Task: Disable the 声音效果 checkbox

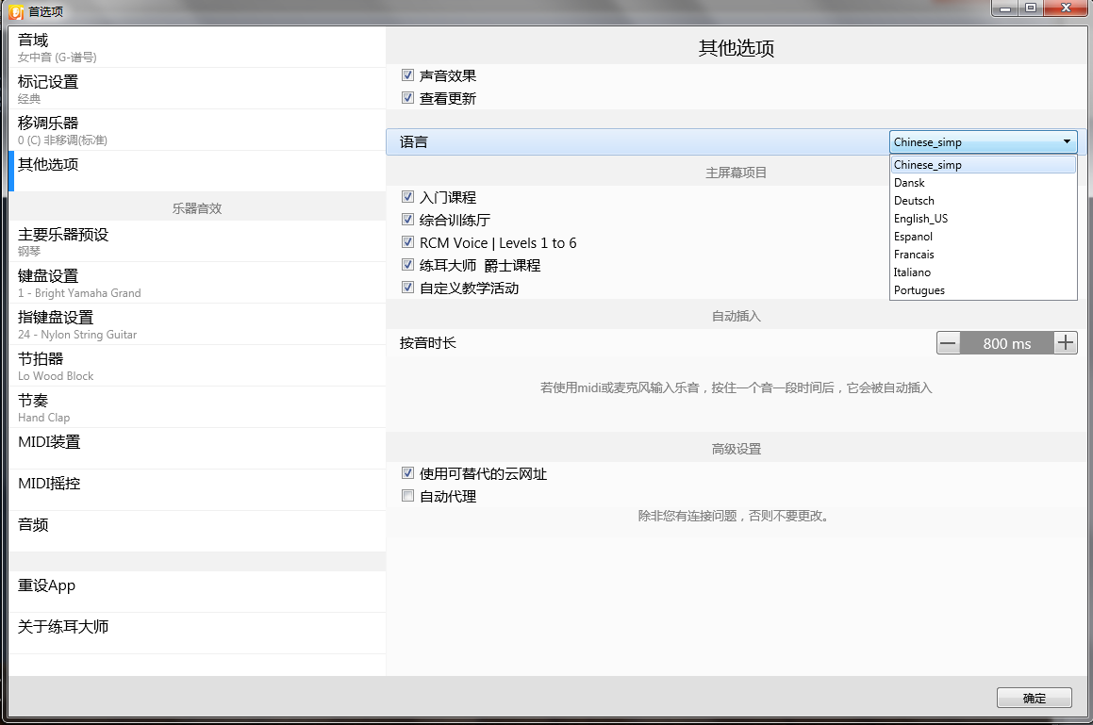Action: point(408,74)
